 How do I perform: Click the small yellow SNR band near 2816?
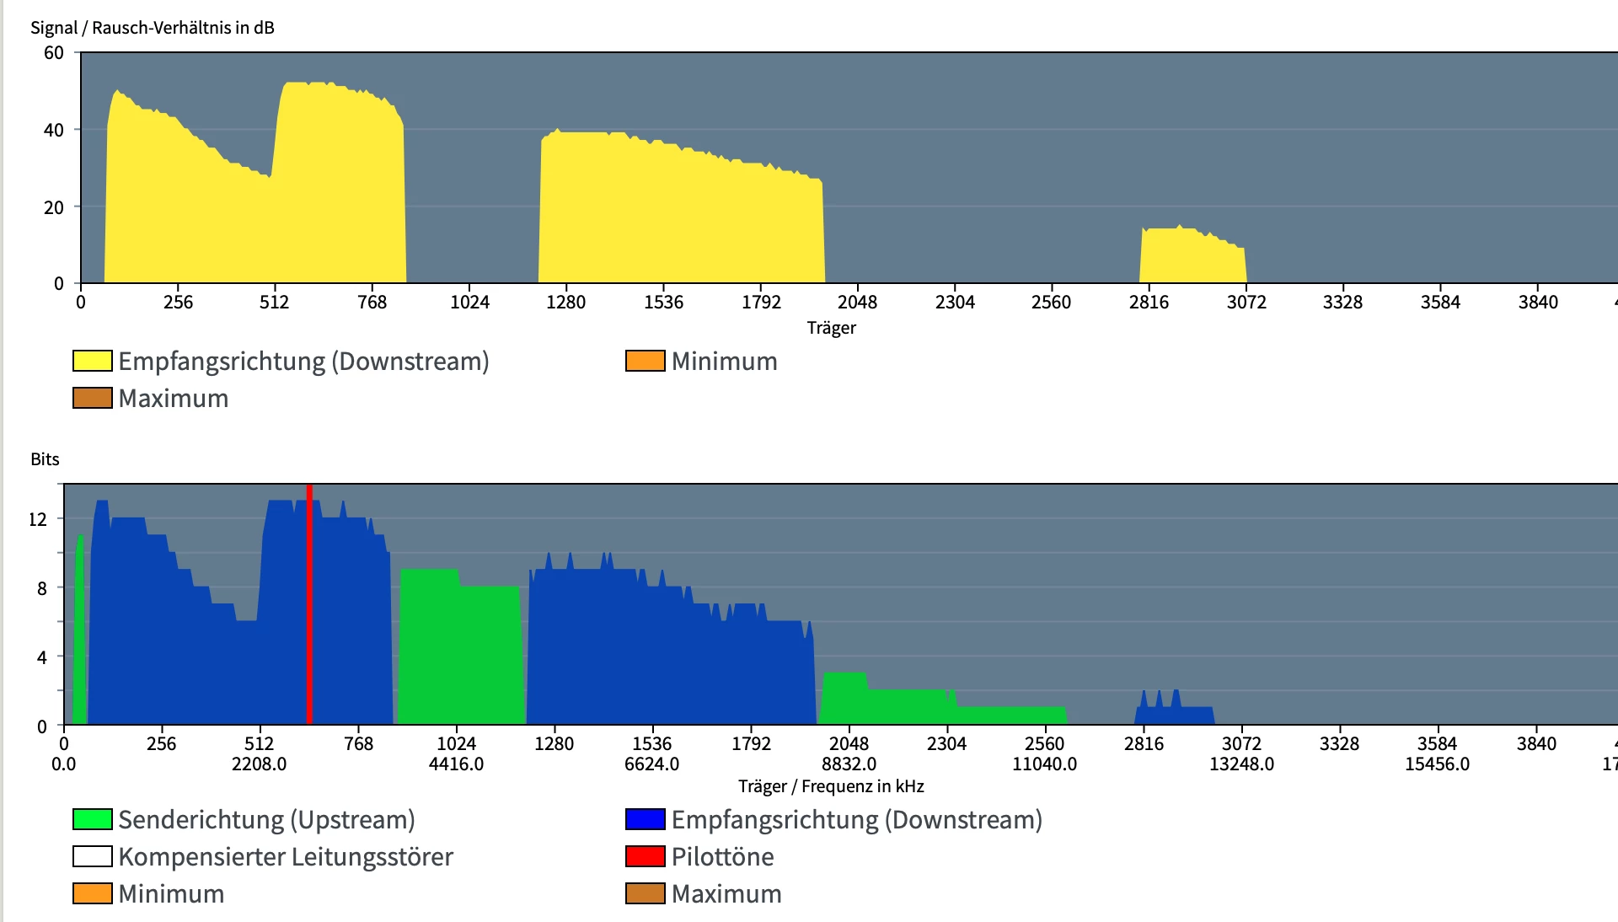(x=1192, y=257)
